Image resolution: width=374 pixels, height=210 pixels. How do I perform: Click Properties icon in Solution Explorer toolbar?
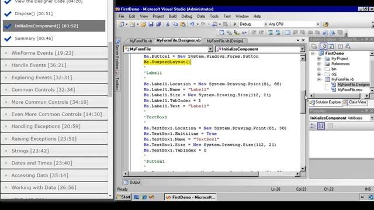[314, 46]
